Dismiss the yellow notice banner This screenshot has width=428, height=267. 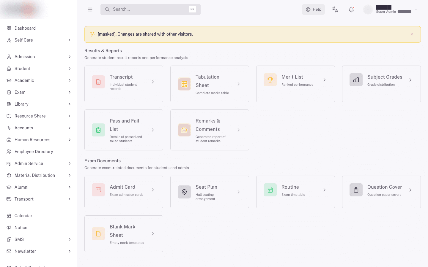412,34
